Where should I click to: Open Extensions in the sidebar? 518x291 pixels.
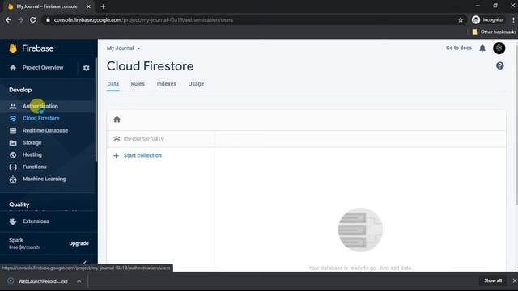(36, 221)
